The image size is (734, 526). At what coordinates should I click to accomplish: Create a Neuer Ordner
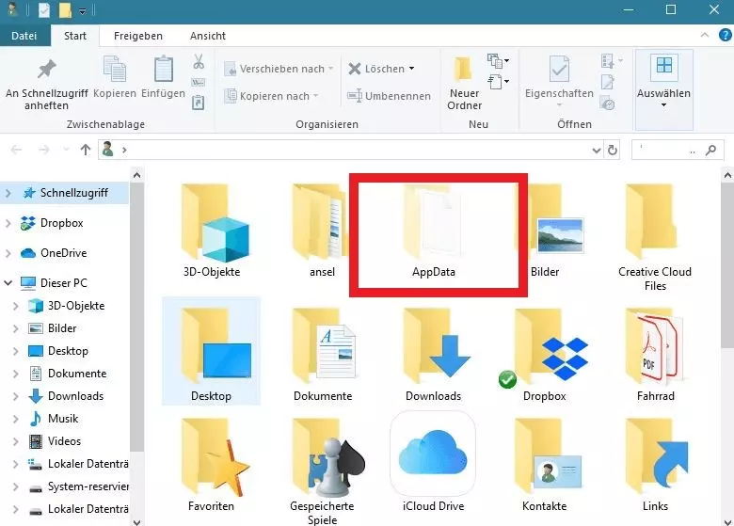point(464,85)
